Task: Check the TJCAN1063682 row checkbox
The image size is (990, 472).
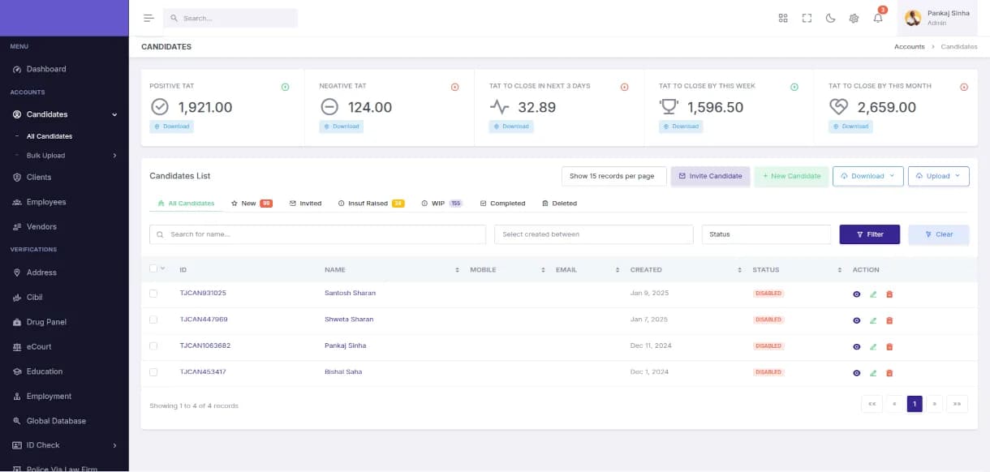Action: (x=153, y=345)
